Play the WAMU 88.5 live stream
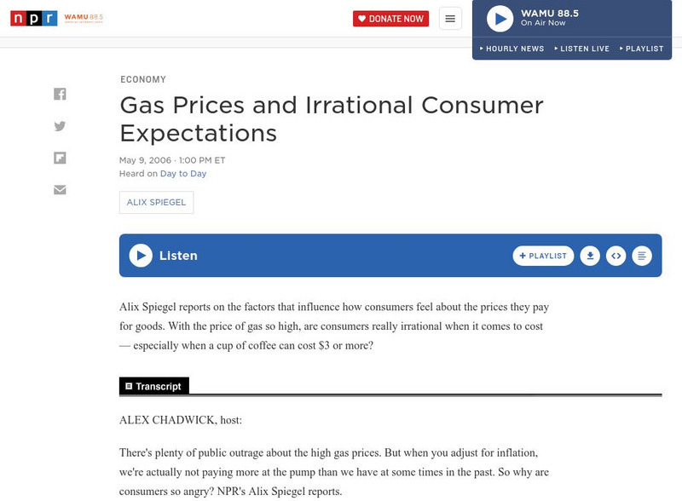682x501 pixels. tap(500, 18)
